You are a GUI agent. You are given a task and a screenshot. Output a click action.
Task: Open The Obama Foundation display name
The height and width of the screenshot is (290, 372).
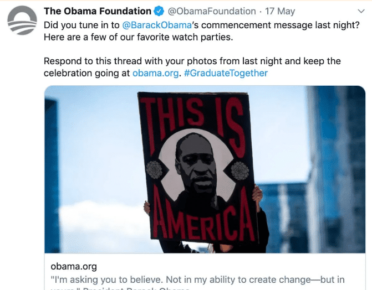tap(98, 11)
